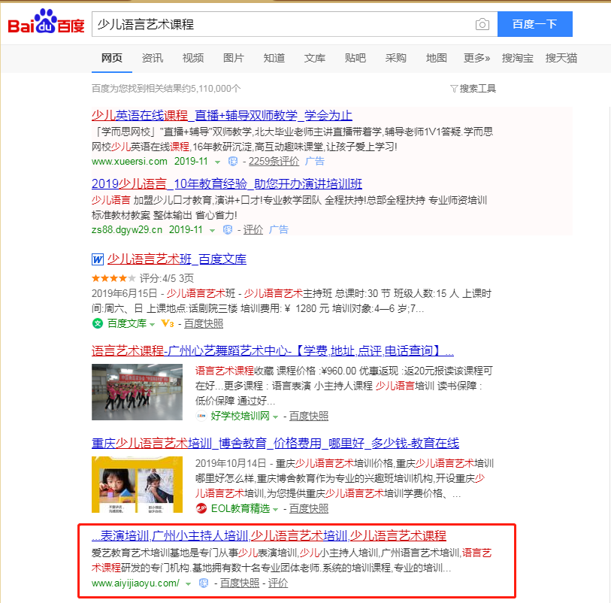Open 搜索工具 search tools
Screen dimensions: 611x603
(477, 89)
